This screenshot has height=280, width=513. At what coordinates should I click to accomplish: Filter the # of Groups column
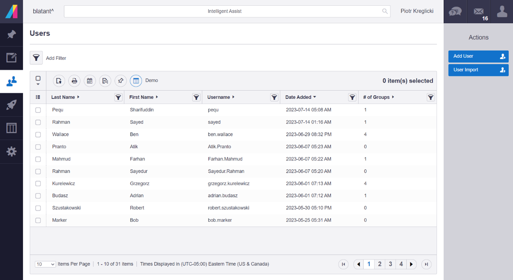click(x=430, y=97)
